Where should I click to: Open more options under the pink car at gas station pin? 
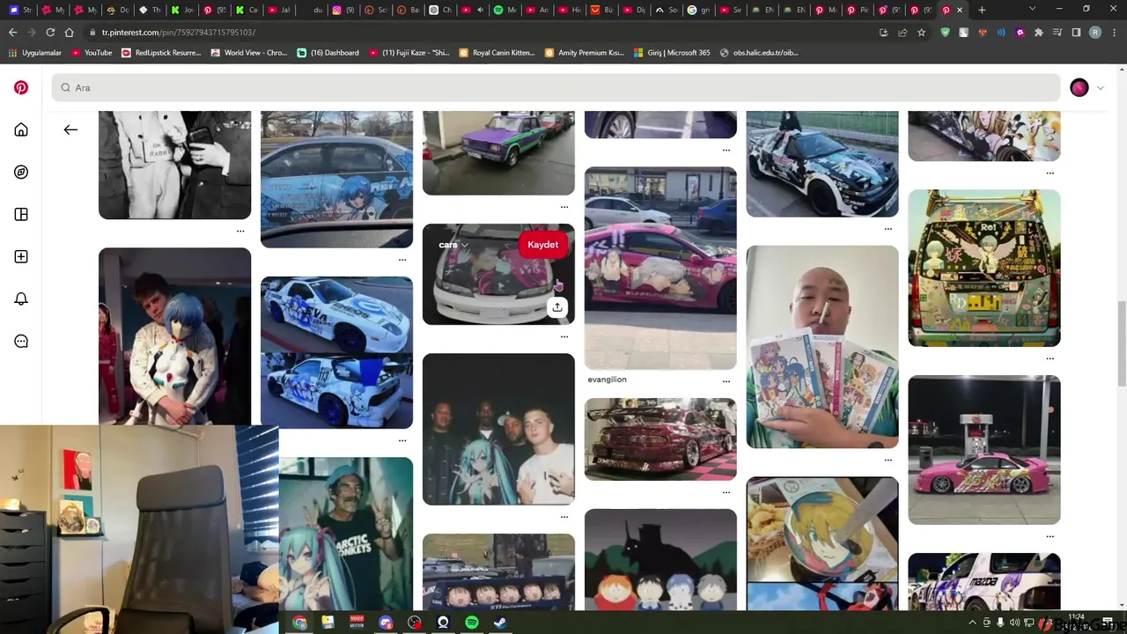(x=1050, y=535)
